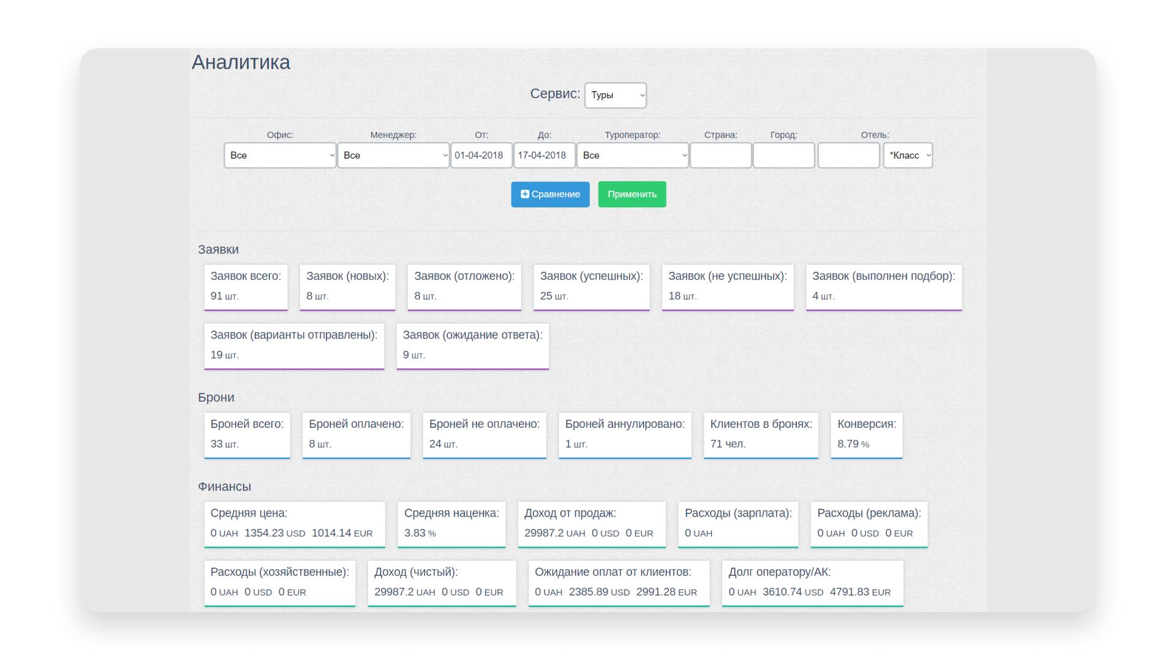1176x661 pixels.
Task: Click the Заявок (успешных) stat card
Action: [591, 286]
